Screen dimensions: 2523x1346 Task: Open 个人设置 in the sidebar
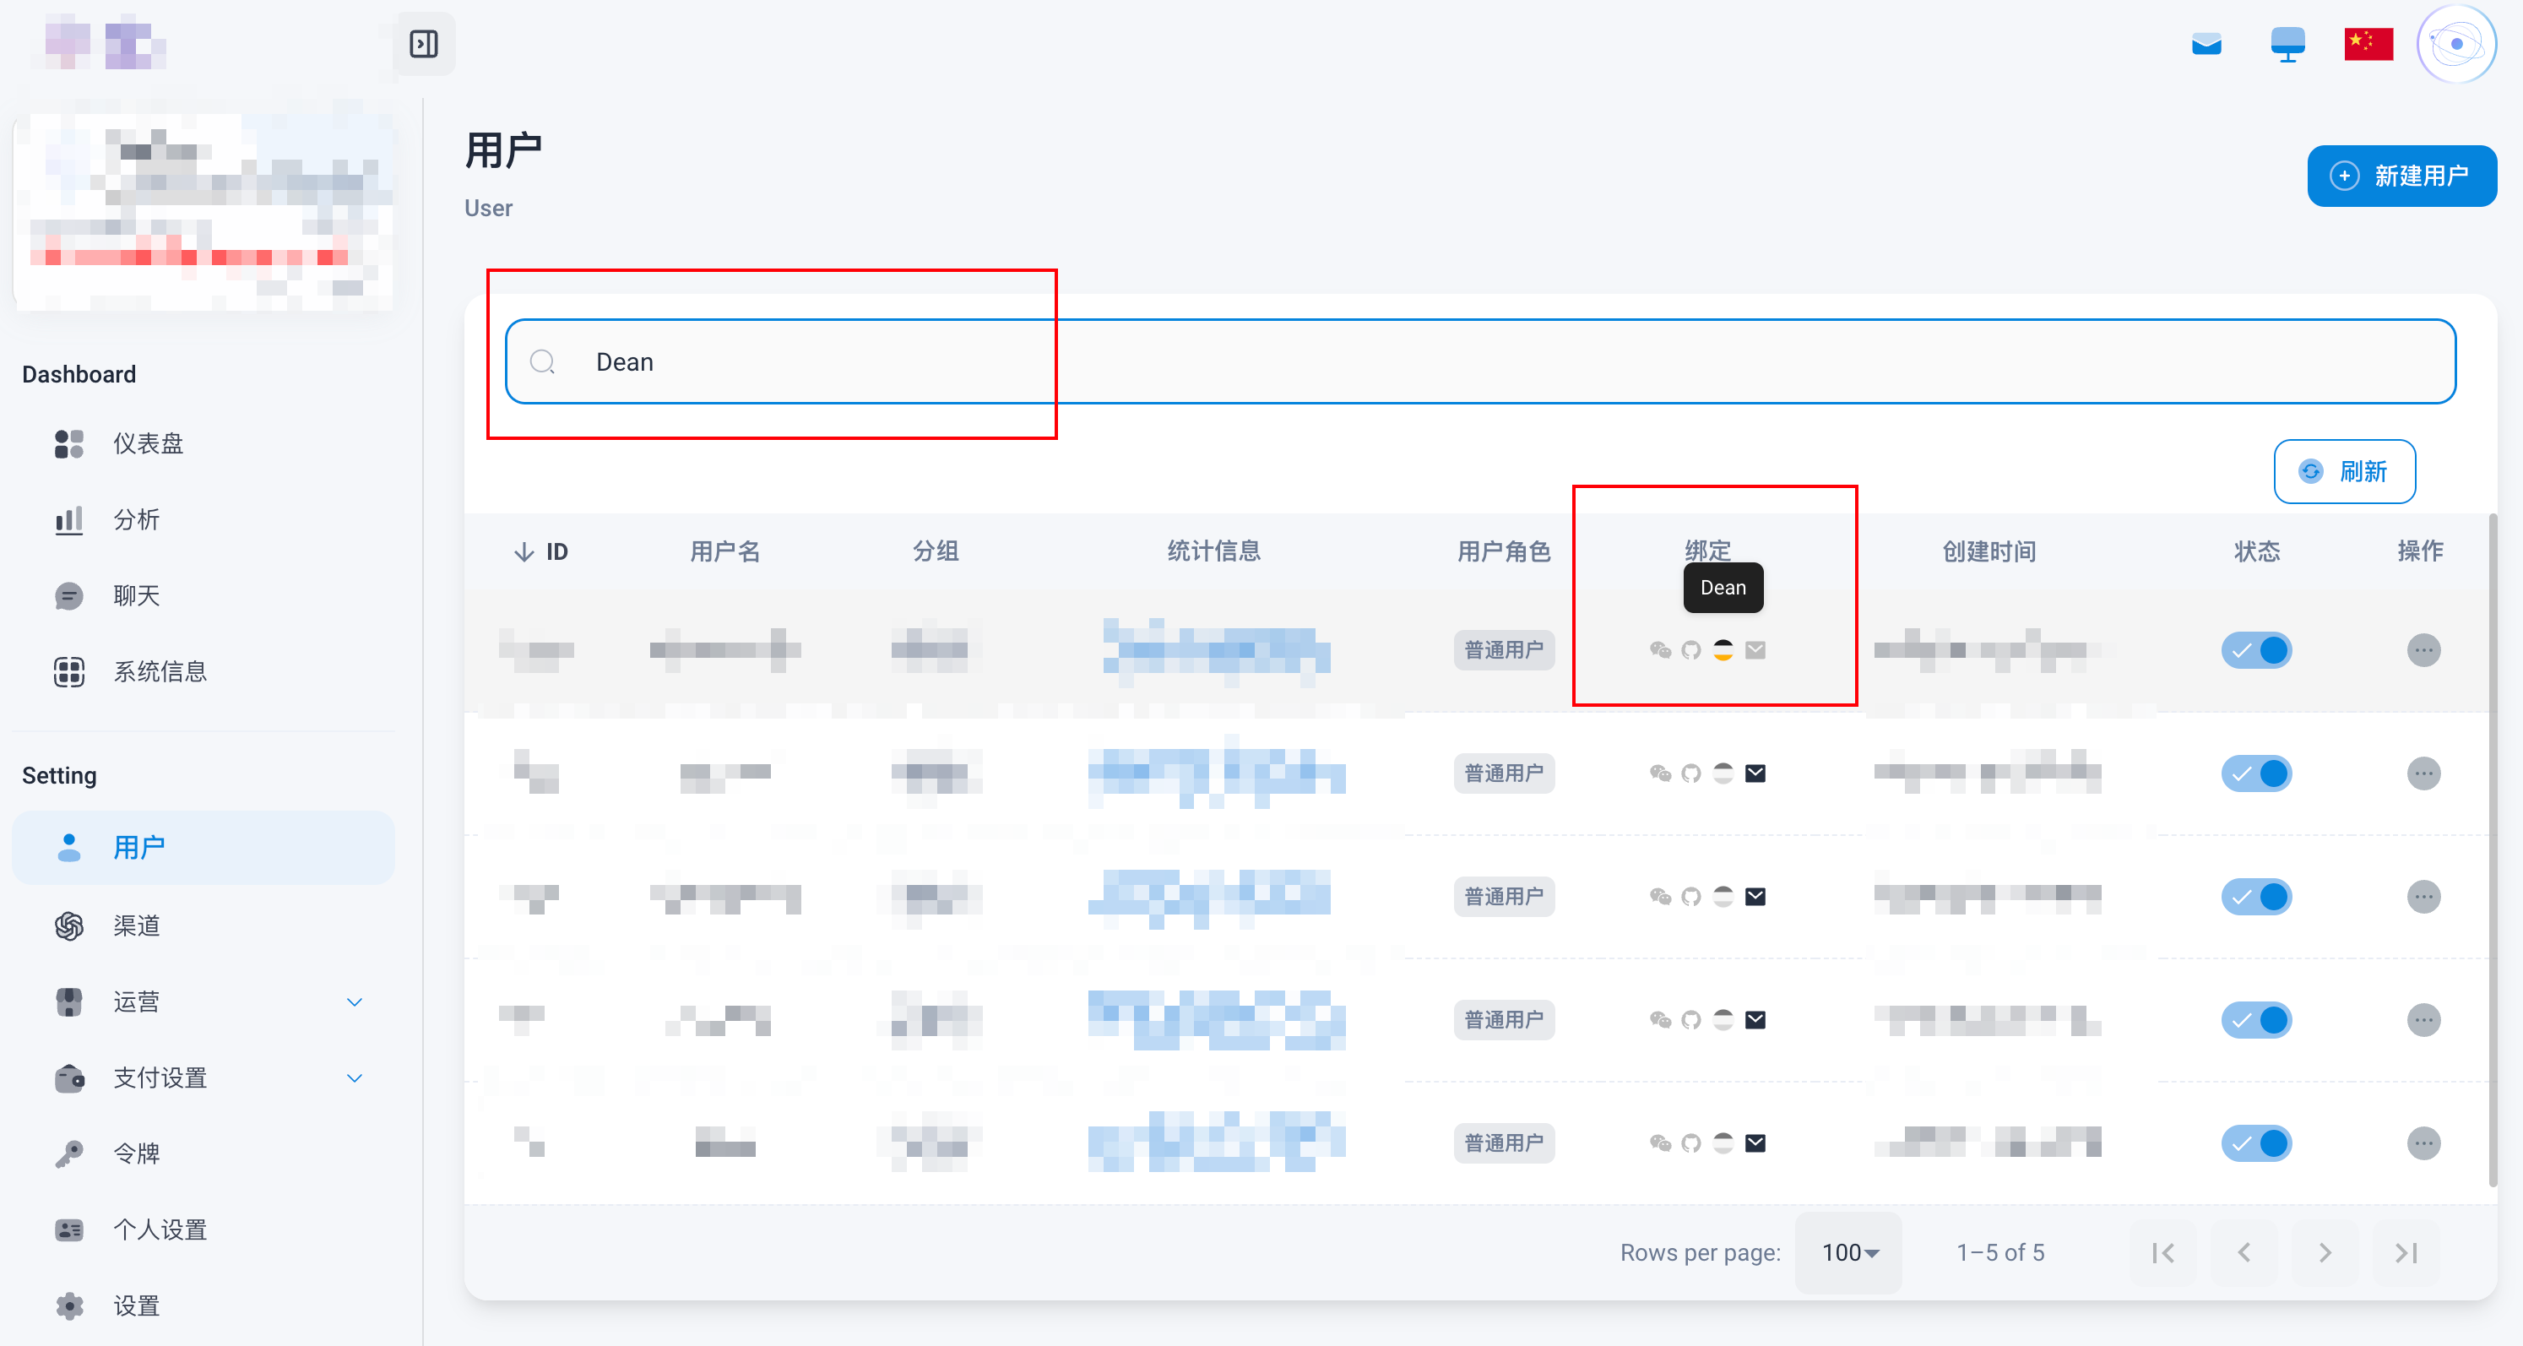[x=203, y=1229]
